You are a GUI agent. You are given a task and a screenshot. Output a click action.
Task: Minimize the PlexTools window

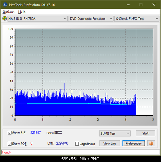click(x=128, y=5)
